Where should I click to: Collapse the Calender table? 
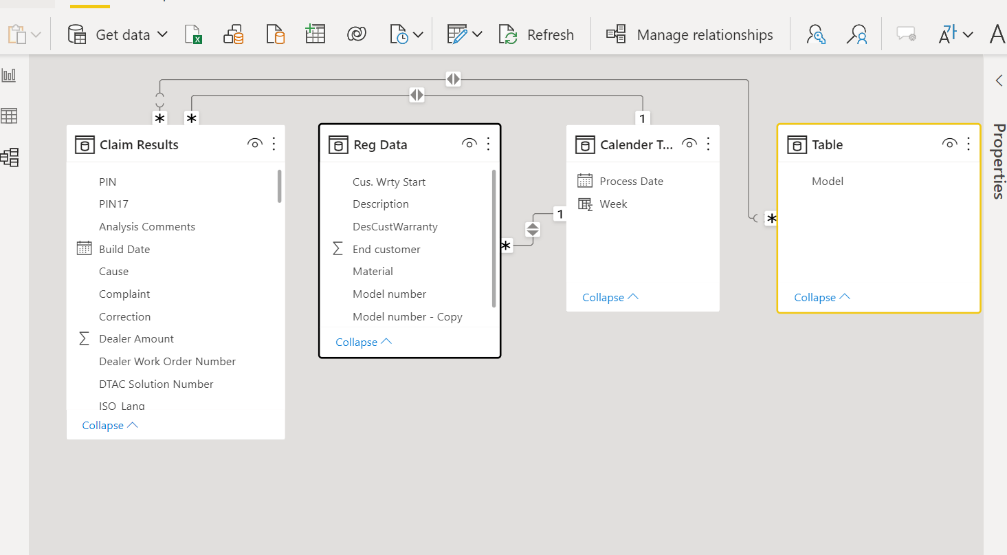(610, 298)
